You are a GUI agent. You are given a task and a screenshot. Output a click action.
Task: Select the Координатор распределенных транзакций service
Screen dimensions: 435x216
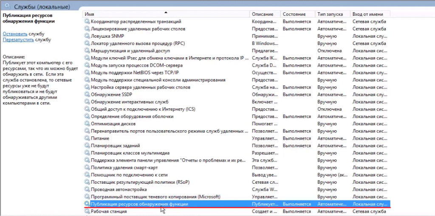point(136,21)
